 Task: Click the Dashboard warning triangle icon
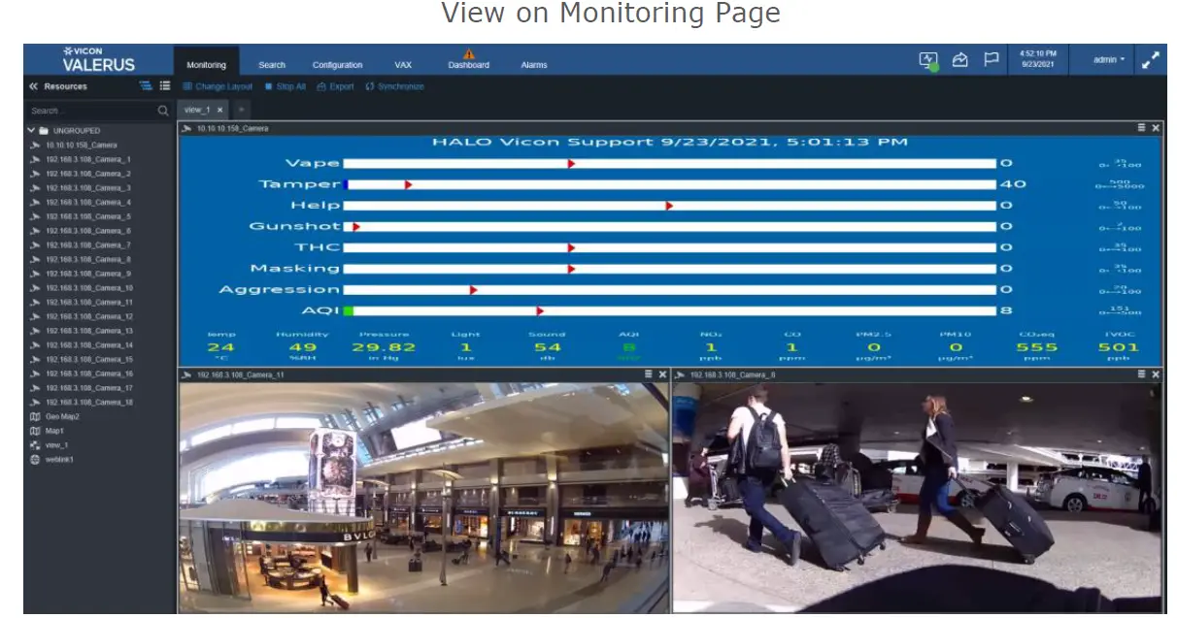469,53
